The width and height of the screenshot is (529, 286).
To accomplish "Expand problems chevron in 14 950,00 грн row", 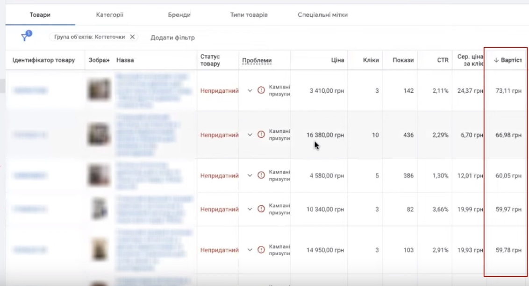I will tap(250, 250).
